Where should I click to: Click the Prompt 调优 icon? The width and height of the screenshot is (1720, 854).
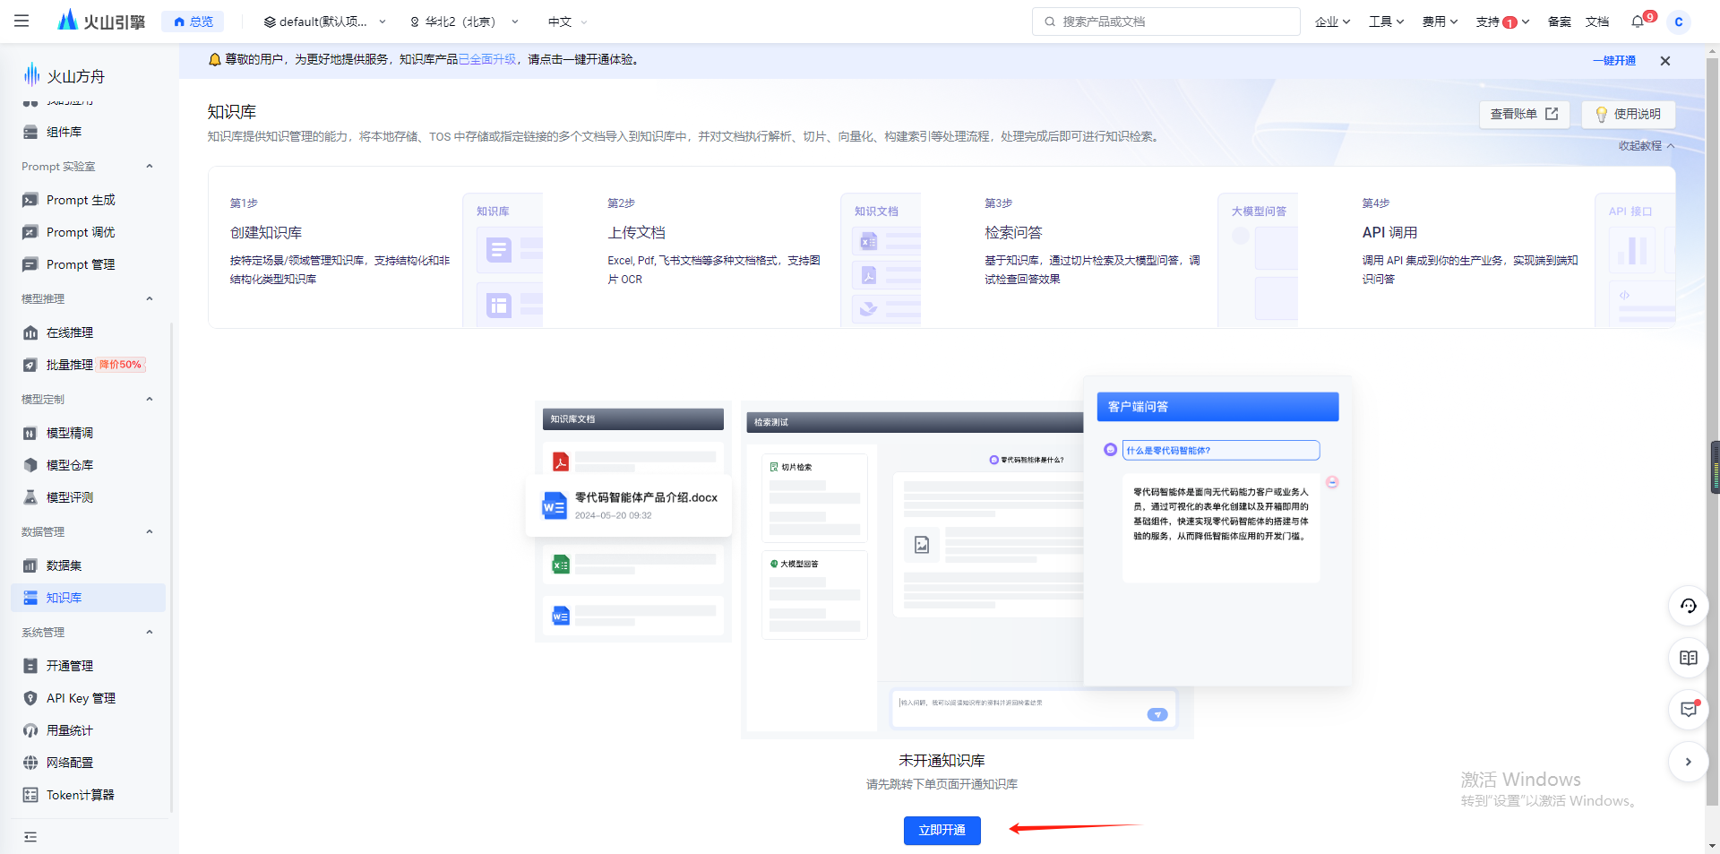(x=30, y=232)
